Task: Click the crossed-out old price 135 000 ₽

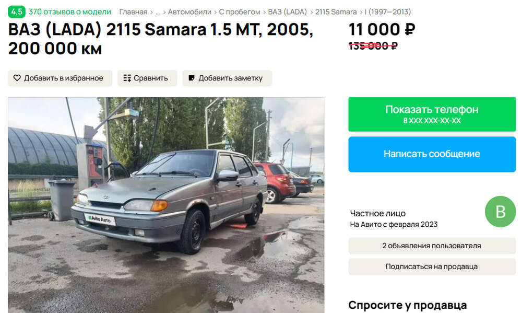Action: (x=373, y=45)
